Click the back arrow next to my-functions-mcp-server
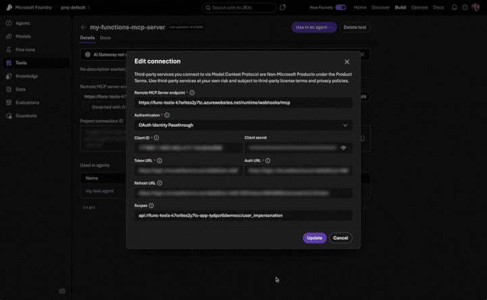This screenshot has height=300, width=487. pyautogui.click(x=84, y=27)
